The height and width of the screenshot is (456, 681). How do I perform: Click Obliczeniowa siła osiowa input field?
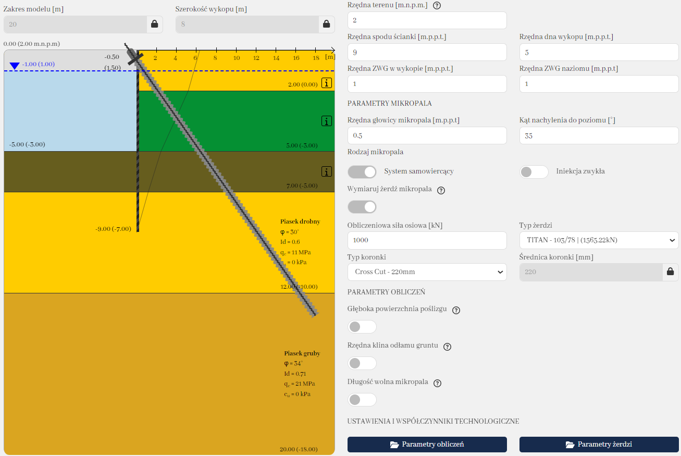click(427, 240)
